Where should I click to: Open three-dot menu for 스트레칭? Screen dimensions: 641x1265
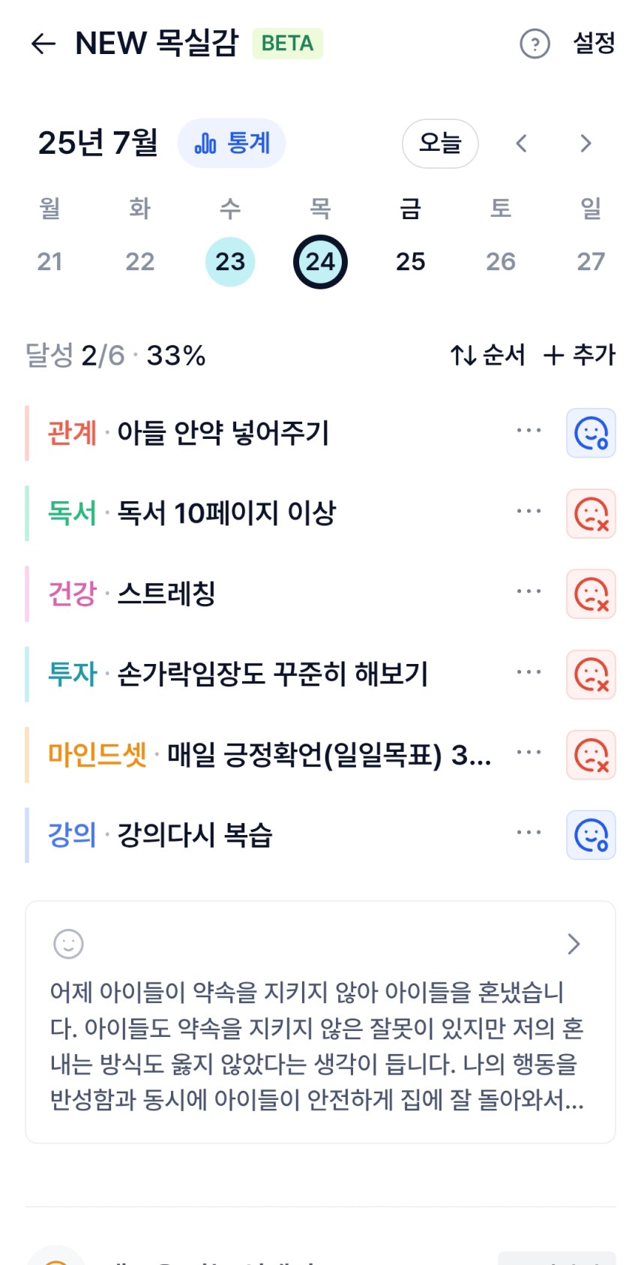coord(529,592)
